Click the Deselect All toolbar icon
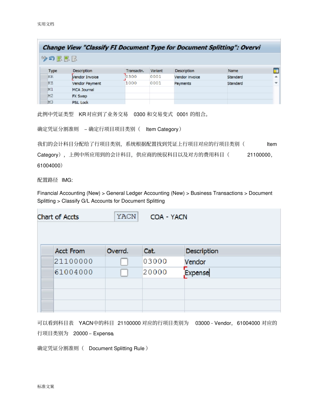The width and height of the screenshot is (319, 413). pos(74,59)
